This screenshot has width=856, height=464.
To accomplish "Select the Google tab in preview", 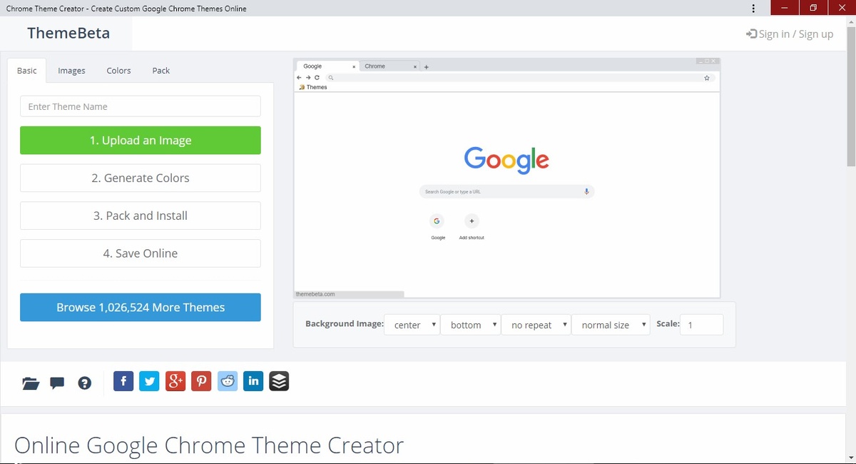I will [x=327, y=66].
